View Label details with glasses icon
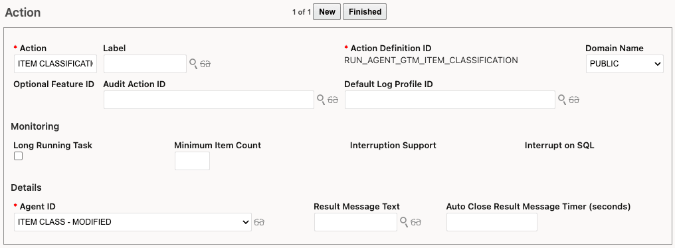675x248 pixels. click(205, 64)
